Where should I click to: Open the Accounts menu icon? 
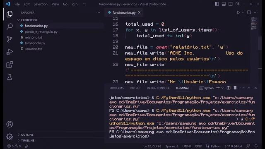tap(10, 124)
